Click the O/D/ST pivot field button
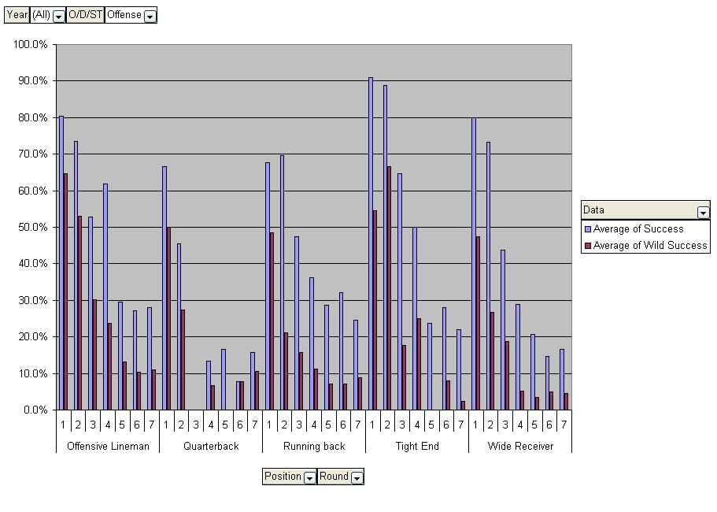The width and height of the screenshot is (717, 512). [85, 15]
